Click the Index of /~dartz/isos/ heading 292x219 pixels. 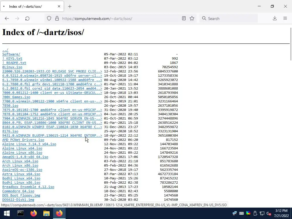coord(43,32)
